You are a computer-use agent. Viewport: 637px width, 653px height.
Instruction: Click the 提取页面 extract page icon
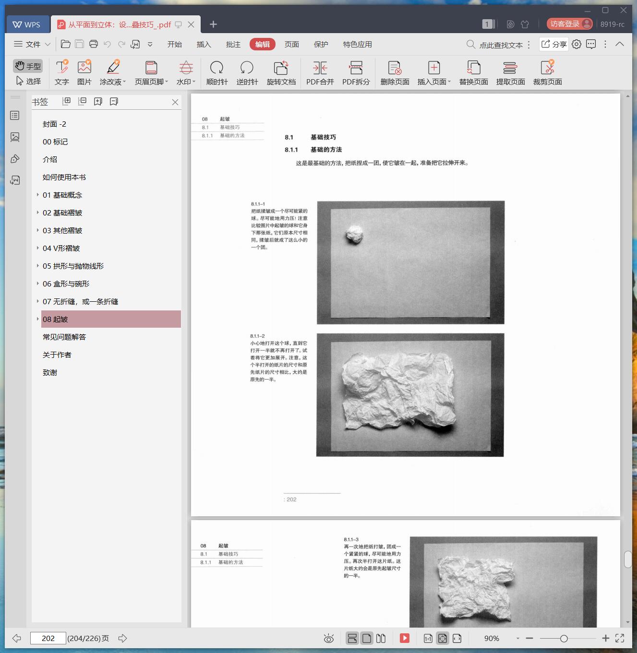pos(510,68)
